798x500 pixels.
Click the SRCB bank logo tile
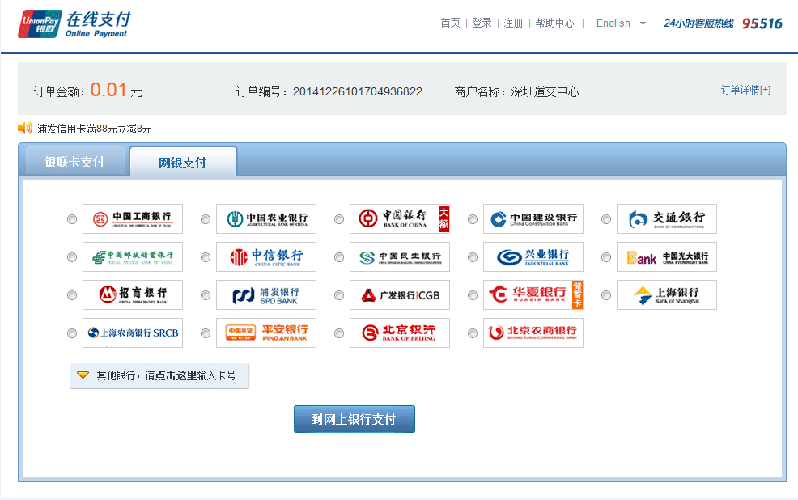[132, 333]
